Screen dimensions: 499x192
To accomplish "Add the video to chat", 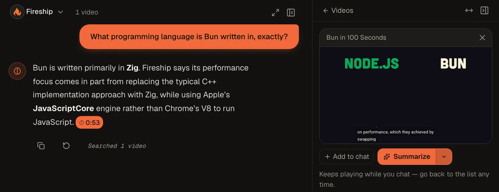I will 347,157.
